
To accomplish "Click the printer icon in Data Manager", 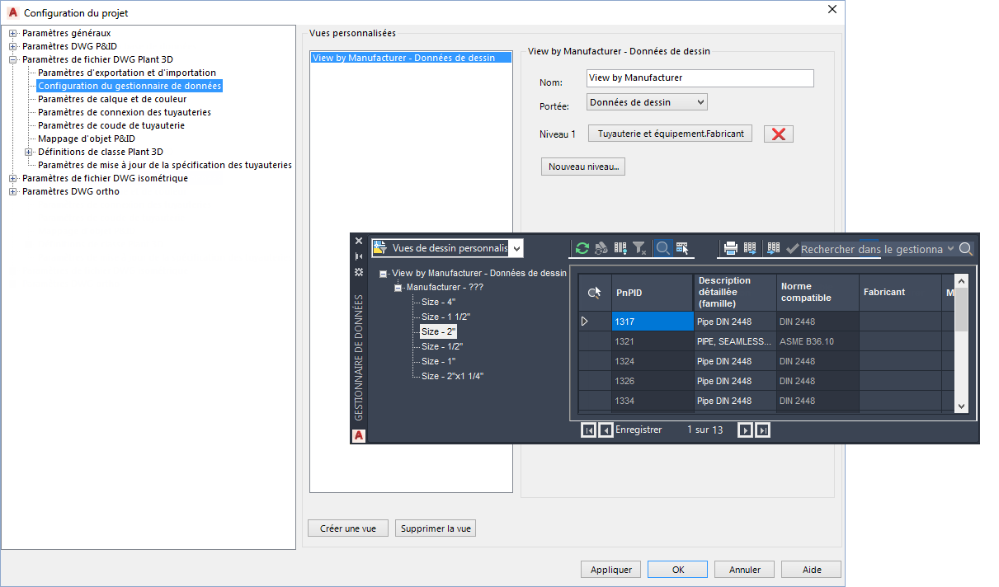I will pyautogui.click(x=731, y=248).
